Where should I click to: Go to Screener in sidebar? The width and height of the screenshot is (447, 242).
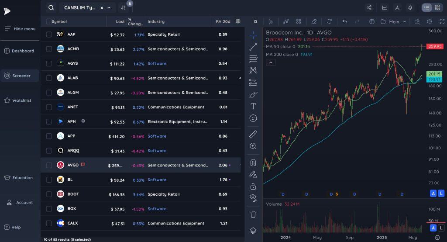tap(20, 76)
